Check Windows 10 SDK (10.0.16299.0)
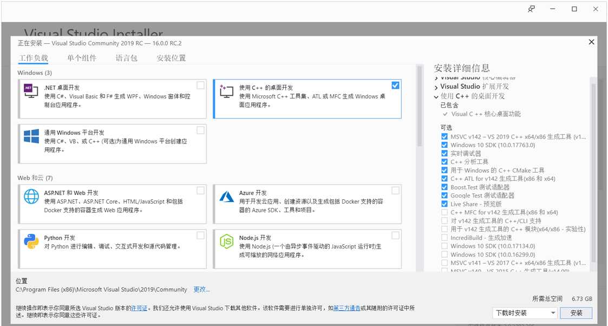Screen dimensions: 608x326 (x=444, y=255)
